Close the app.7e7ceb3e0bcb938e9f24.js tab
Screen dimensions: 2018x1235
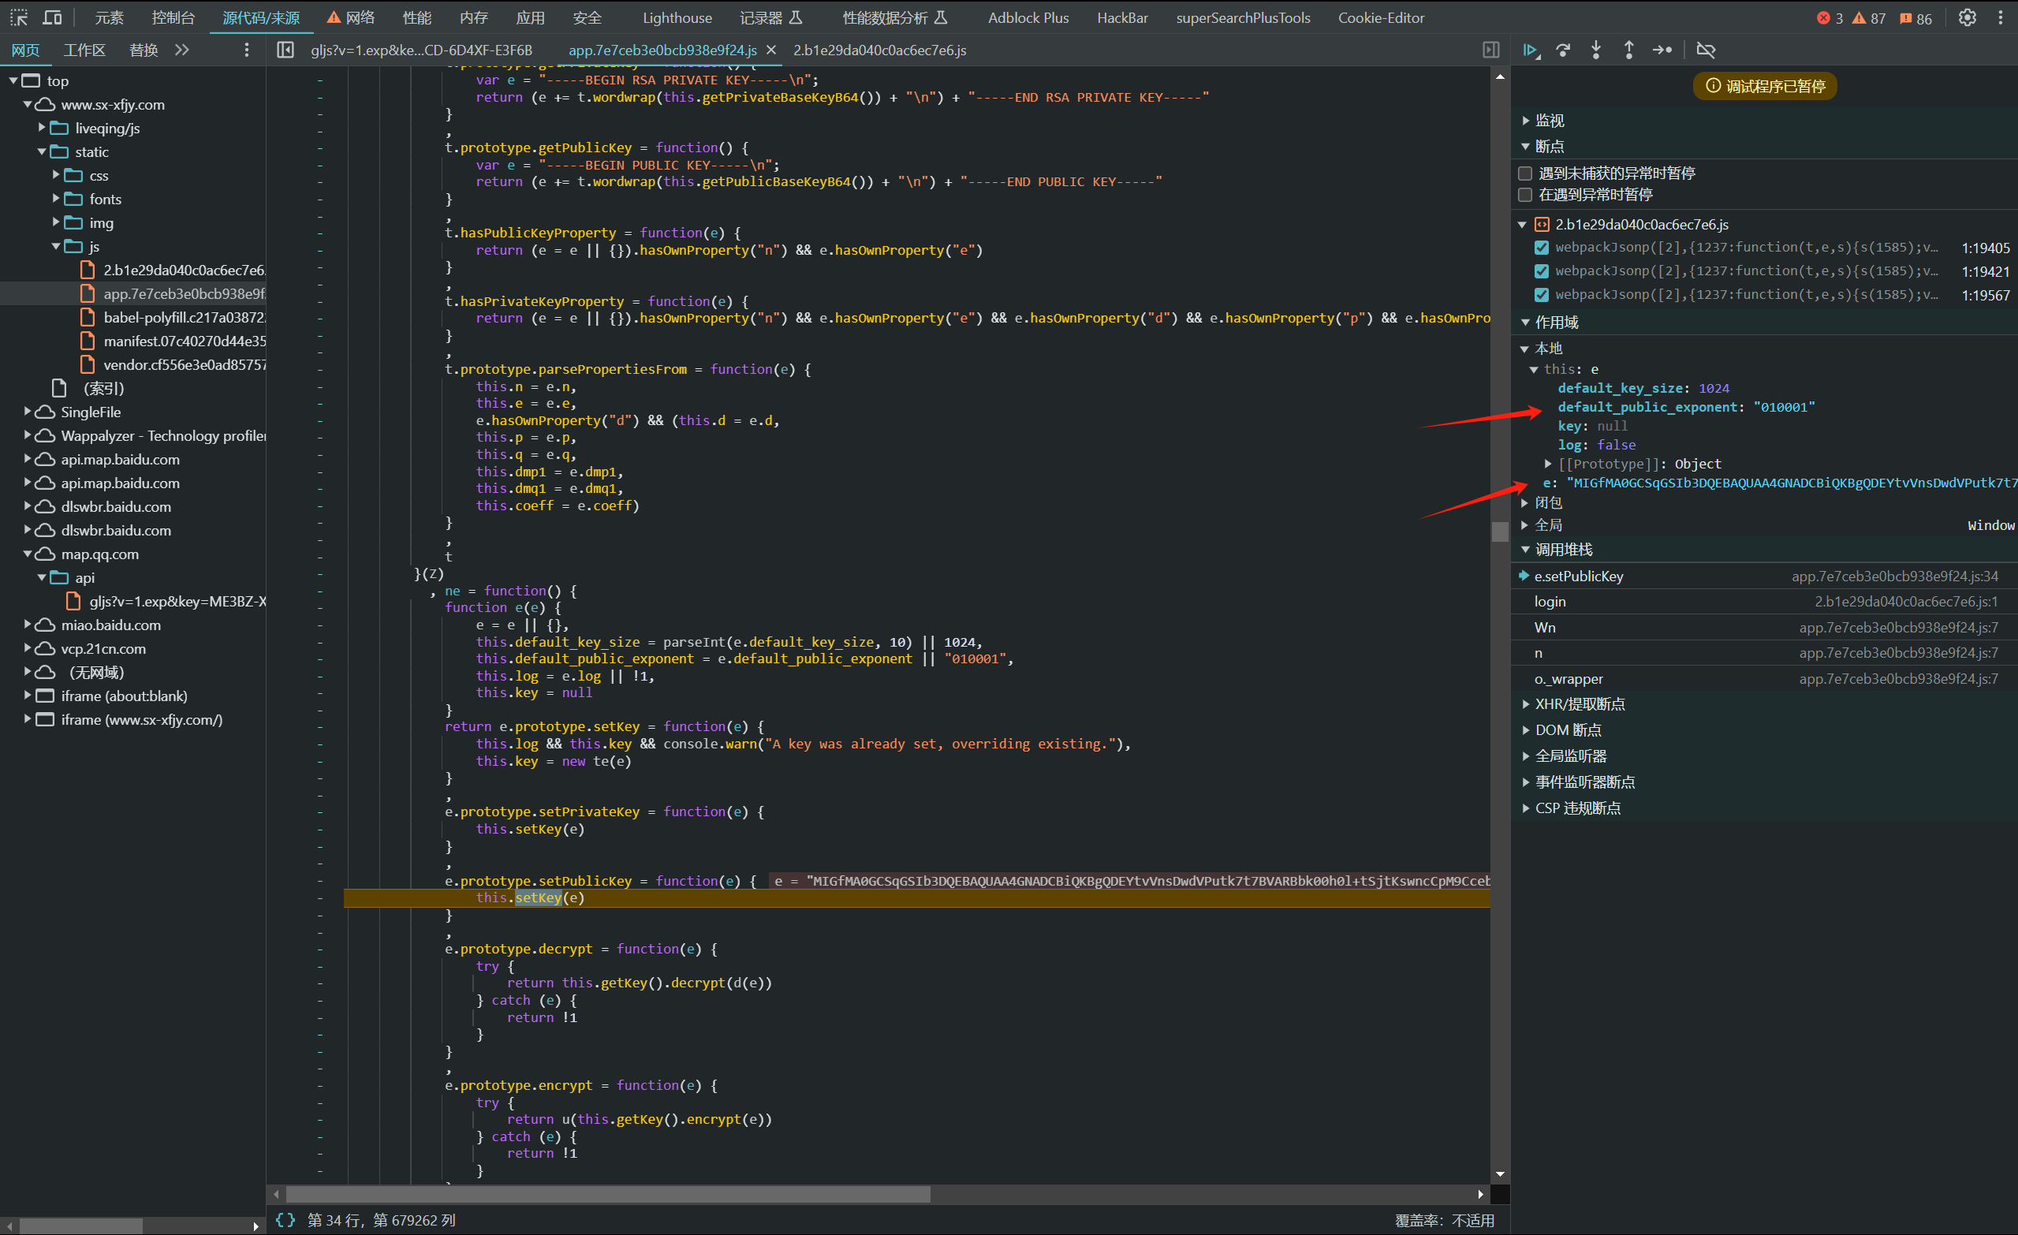point(770,50)
